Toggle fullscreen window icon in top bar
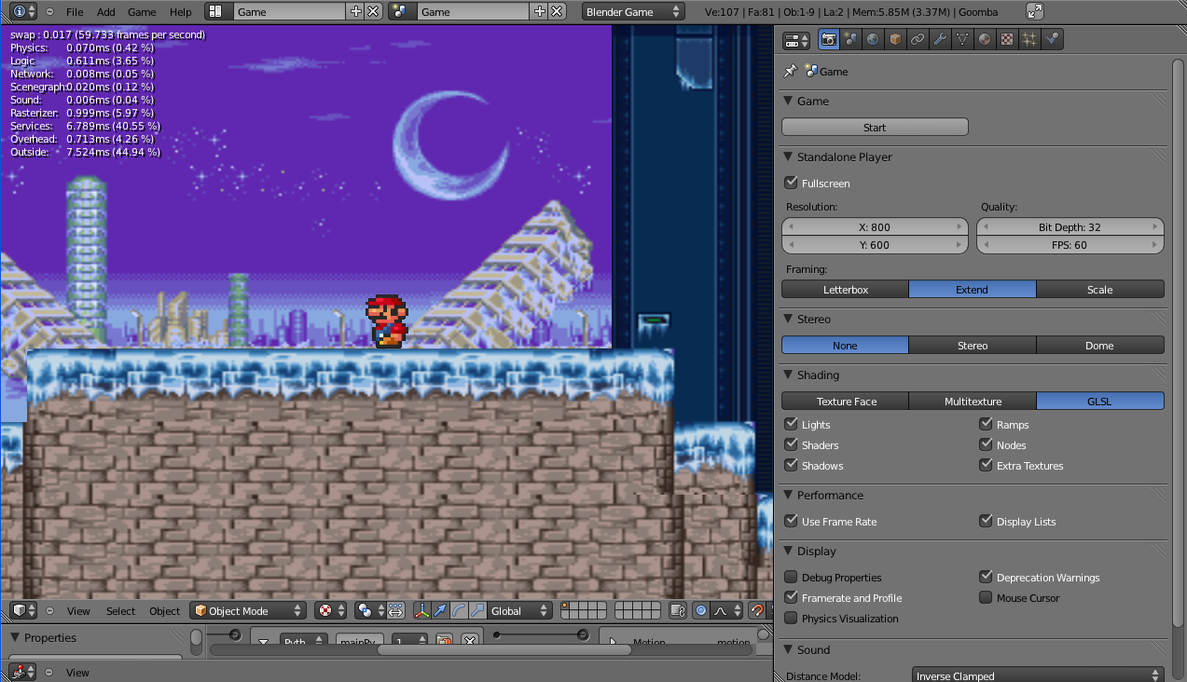Image resolution: width=1187 pixels, height=682 pixels. 1035,11
